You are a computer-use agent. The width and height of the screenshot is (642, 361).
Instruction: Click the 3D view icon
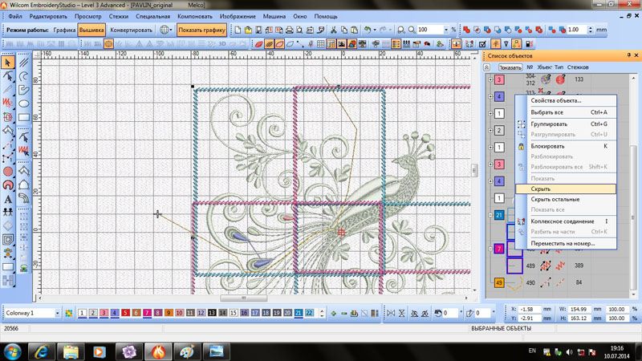(223, 44)
